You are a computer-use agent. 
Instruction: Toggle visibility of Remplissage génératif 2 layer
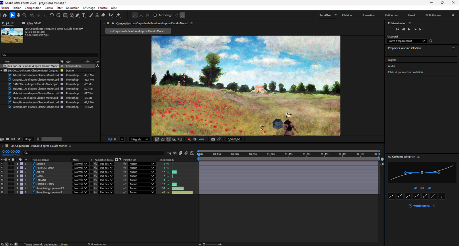[2, 188]
